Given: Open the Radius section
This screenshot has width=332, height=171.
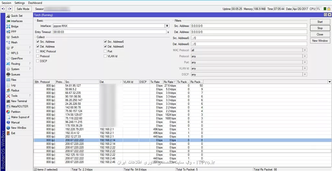Looking at the screenshot, I should pyautogui.click(x=15, y=90).
